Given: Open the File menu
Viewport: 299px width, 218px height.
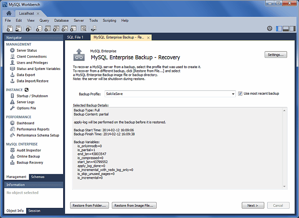Looking at the screenshot, I should click(8, 21).
